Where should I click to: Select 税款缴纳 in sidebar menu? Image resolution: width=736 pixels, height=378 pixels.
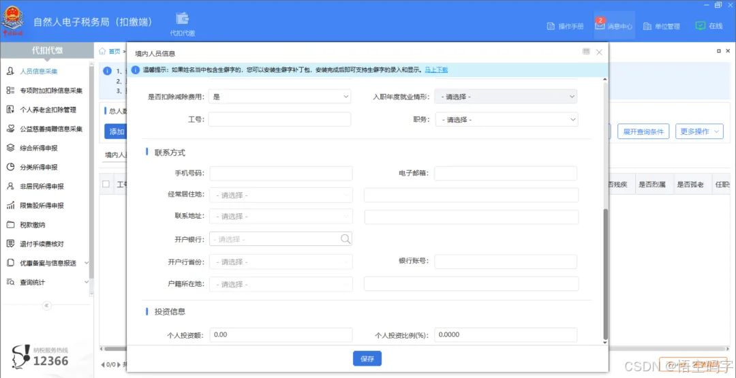(33, 225)
